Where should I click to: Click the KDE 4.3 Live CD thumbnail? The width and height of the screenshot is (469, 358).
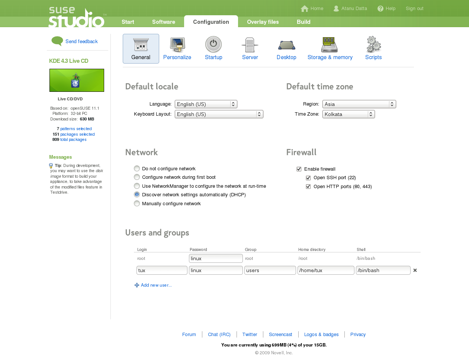tap(77, 80)
